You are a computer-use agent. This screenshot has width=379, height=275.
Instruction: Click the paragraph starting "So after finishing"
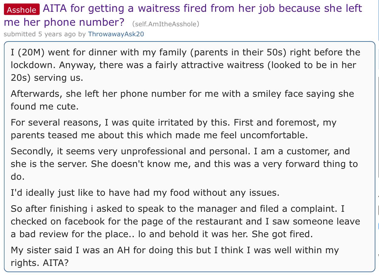(185, 221)
